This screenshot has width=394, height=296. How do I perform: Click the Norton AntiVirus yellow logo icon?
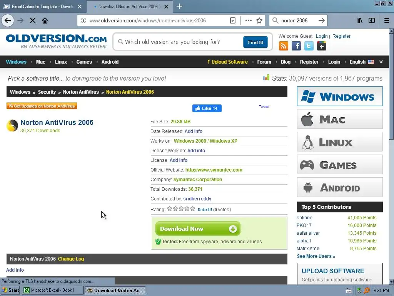12,126
